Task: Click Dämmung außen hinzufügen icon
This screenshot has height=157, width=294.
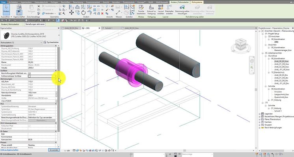Action: tap(182, 10)
